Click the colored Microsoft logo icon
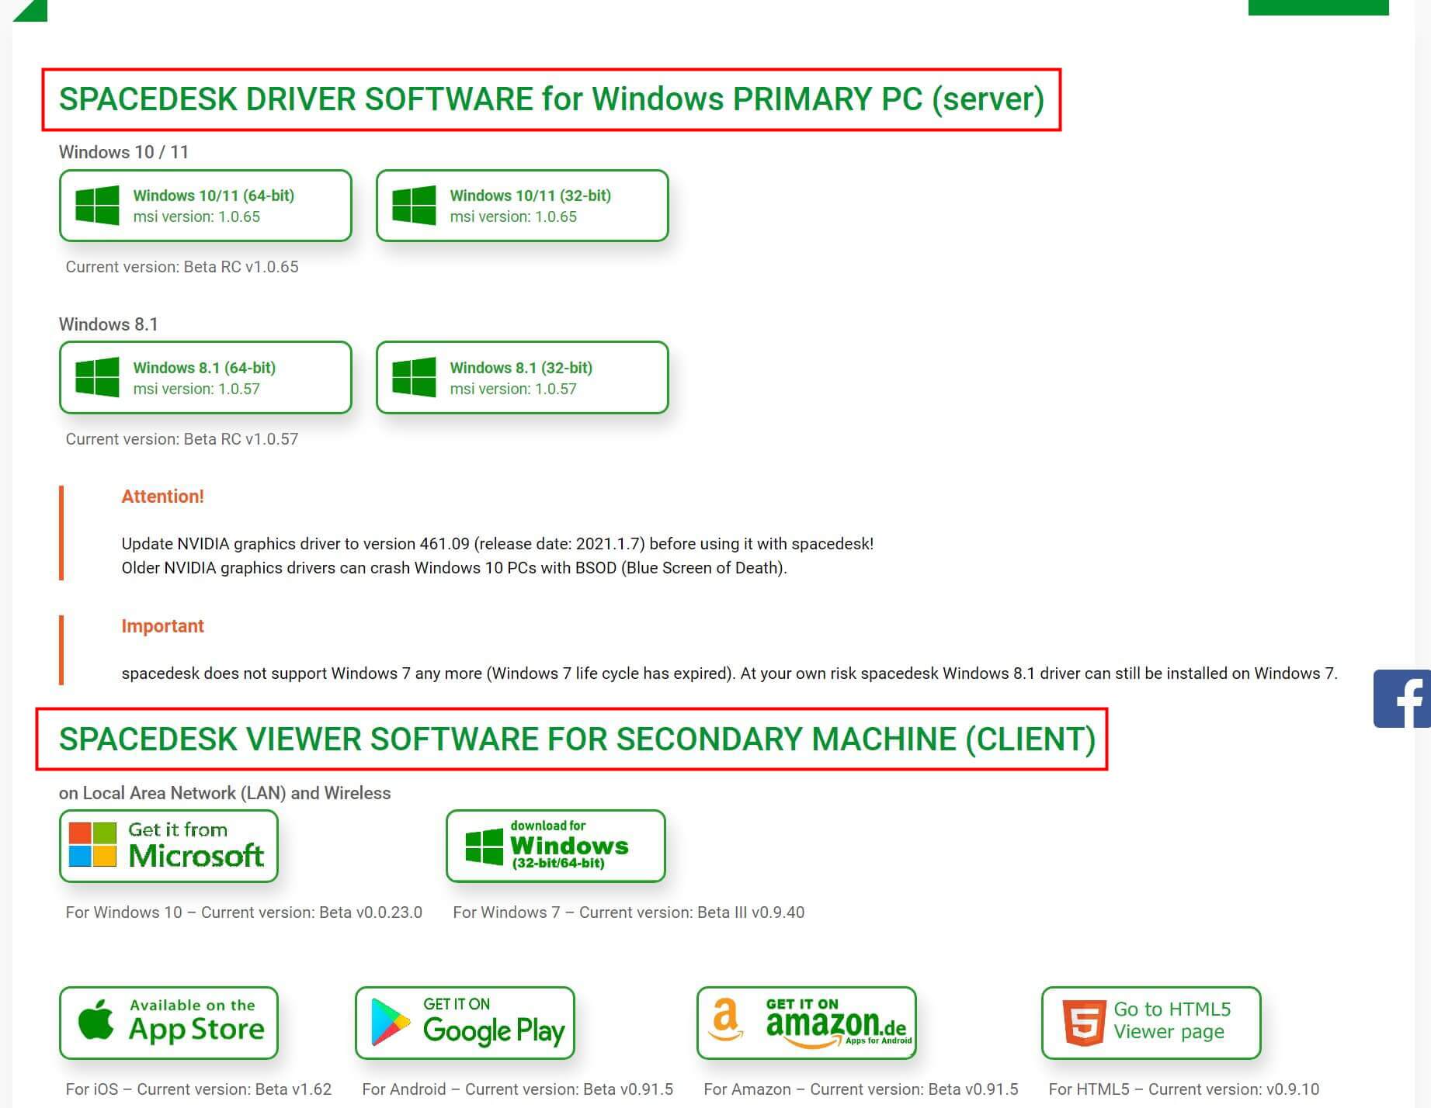Viewport: 1431px width, 1108px height. (92, 845)
